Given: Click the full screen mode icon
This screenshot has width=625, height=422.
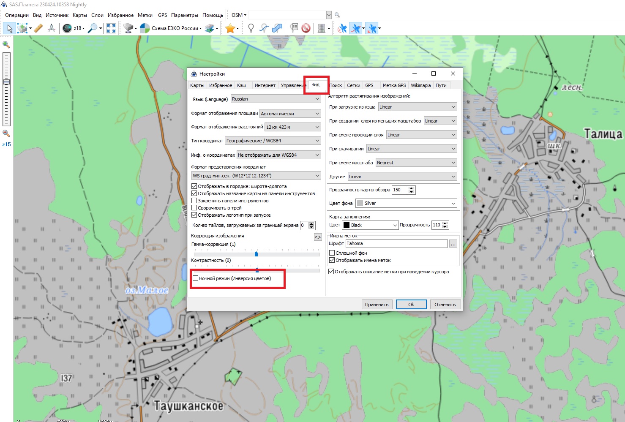Looking at the screenshot, I should 111,28.
